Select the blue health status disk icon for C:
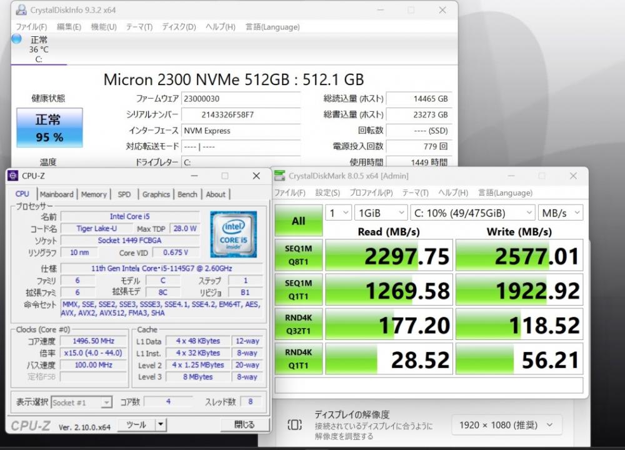 pos(17,39)
